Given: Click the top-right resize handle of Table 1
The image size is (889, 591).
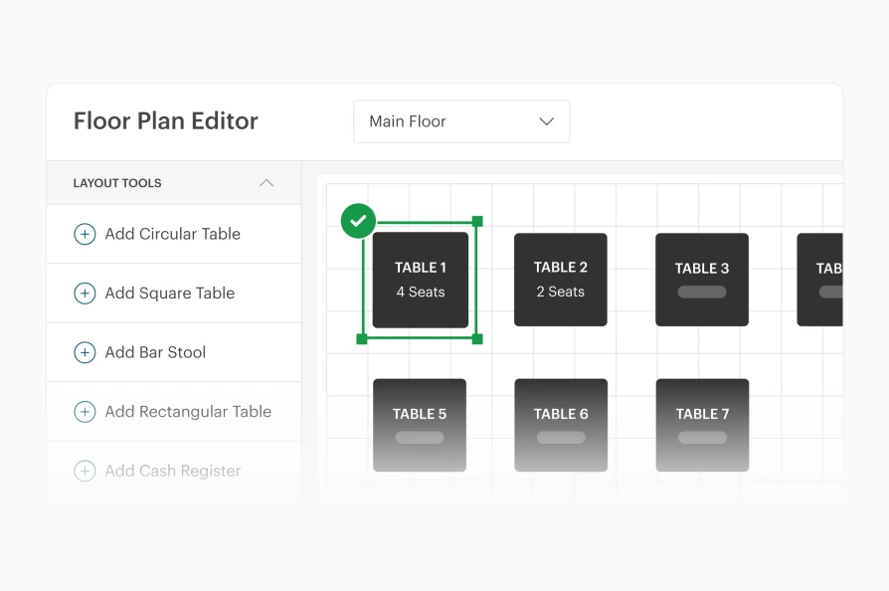Looking at the screenshot, I should [477, 221].
